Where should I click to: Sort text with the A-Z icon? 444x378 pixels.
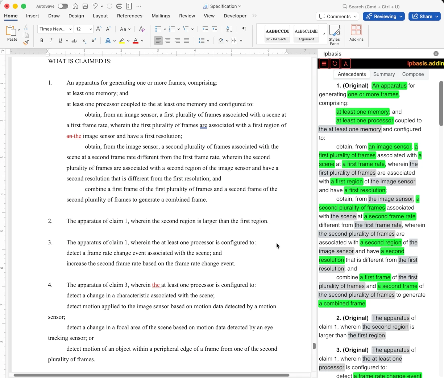click(x=229, y=29)
